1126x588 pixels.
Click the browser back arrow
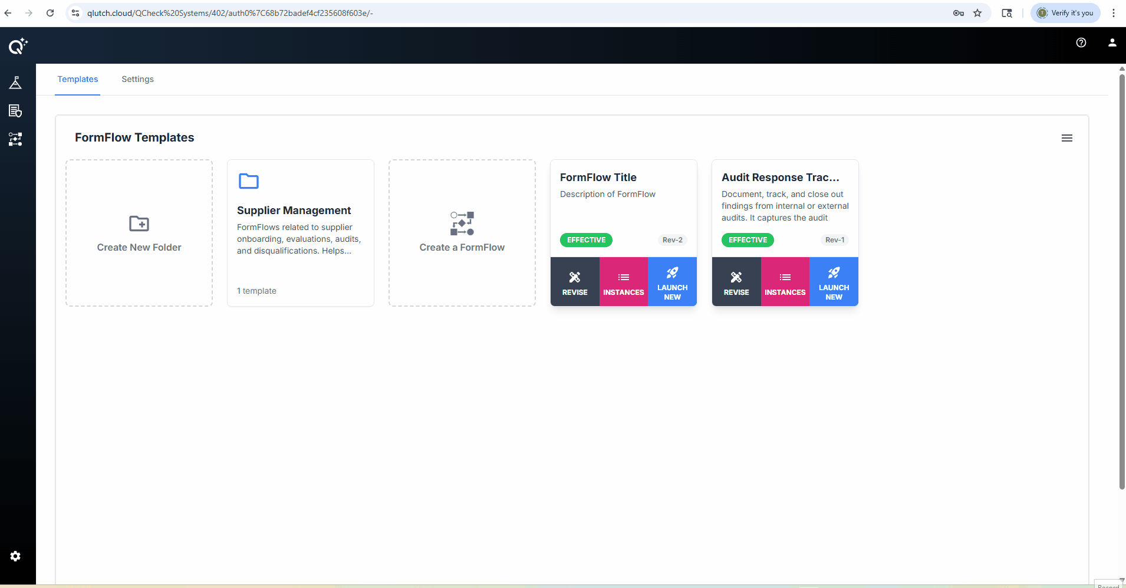(x=8, y=13)
